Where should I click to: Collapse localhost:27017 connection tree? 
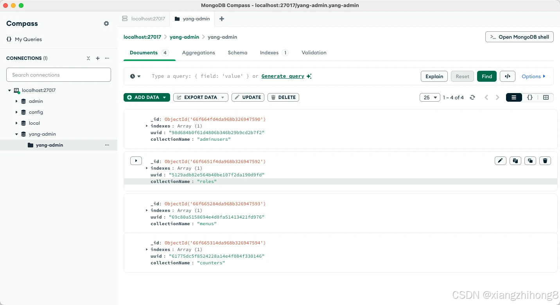tap(10, 90)
